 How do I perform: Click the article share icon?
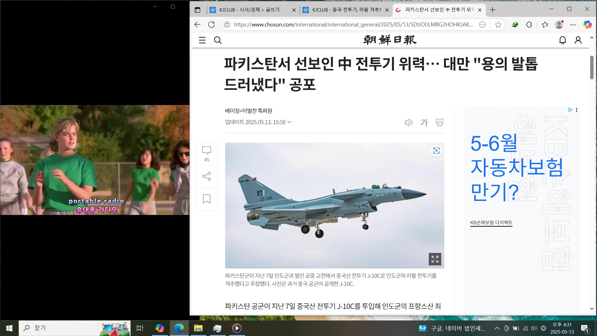pyautogui.click(x=206, y=176)
